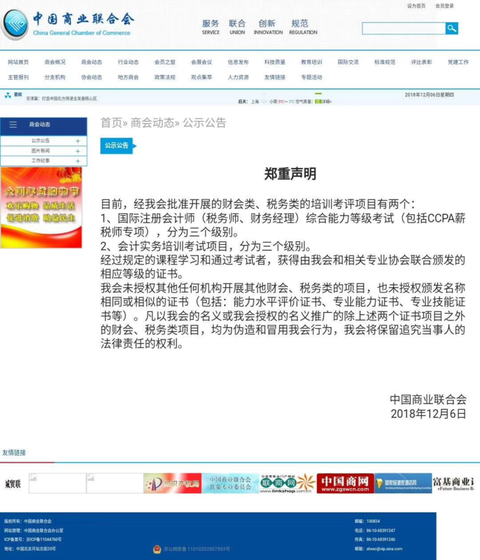480x560 pixels.
Task: Open 评比表彰 navigation item
Action: point(421,62)
